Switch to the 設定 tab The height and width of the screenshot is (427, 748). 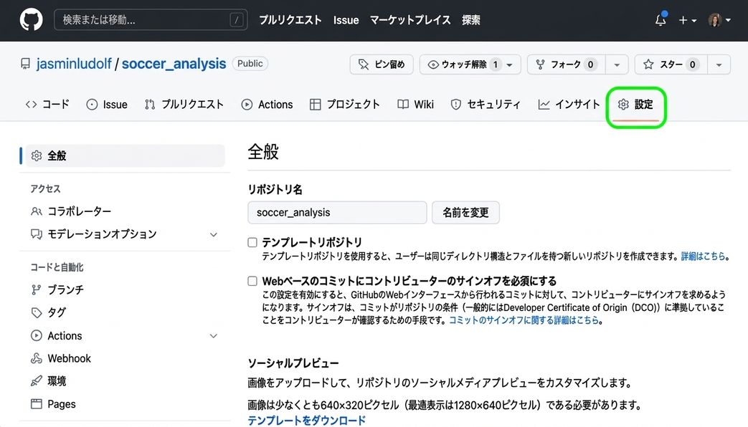click(x=635, y=105)
